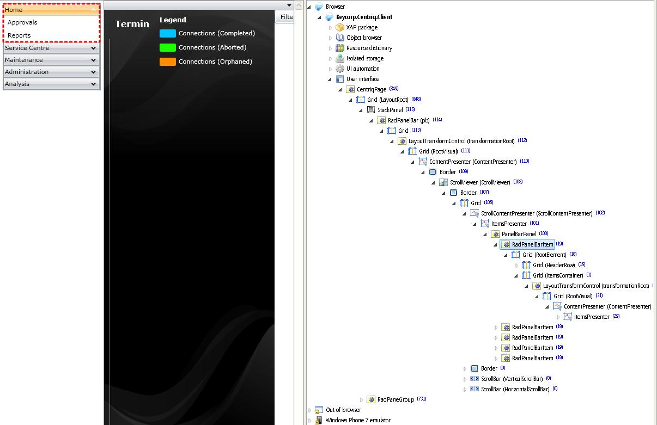
Task: Click the User interface node icon
Action: pyautogui.click(x=340, y=79)
